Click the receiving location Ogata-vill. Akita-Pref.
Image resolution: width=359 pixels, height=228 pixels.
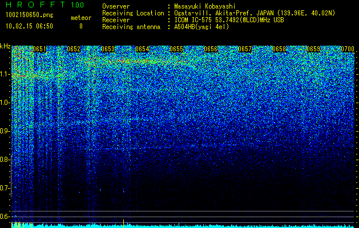click(x=213, y=13)
